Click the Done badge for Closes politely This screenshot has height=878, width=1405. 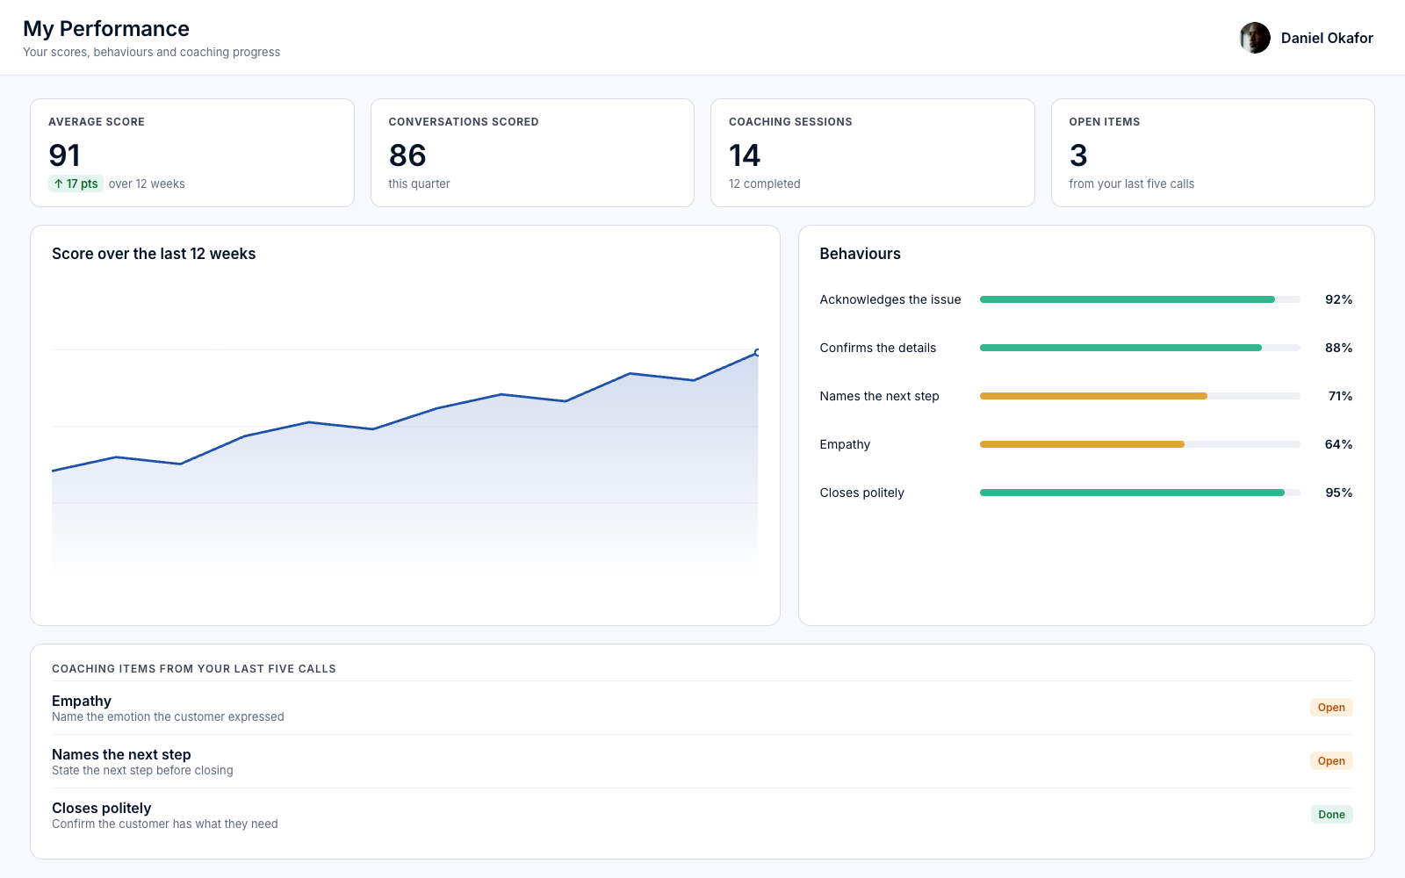[1331, 815]
